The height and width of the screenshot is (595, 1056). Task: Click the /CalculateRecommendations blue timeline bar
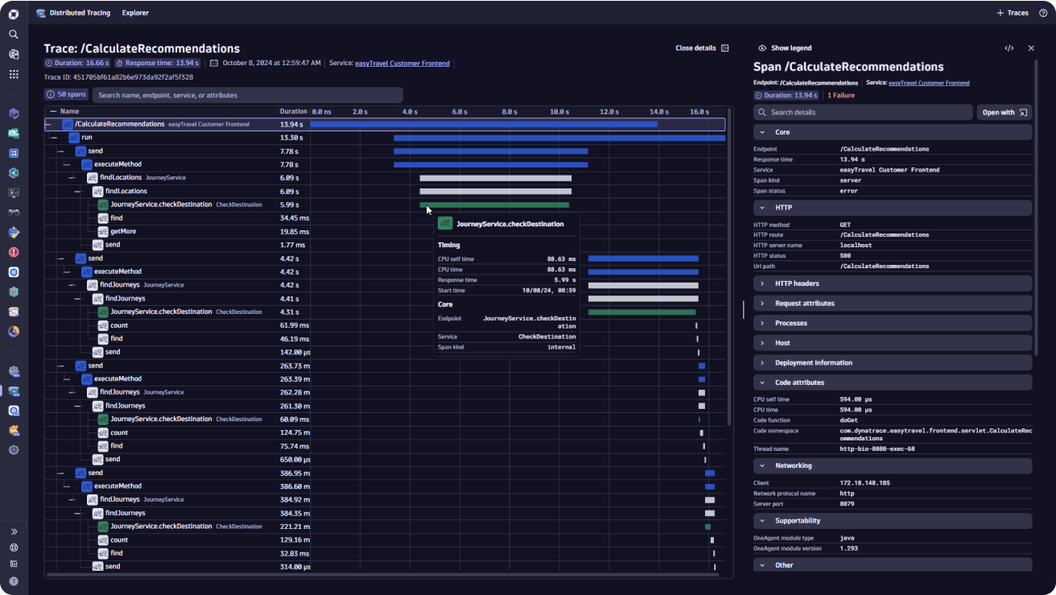point(484,124)
